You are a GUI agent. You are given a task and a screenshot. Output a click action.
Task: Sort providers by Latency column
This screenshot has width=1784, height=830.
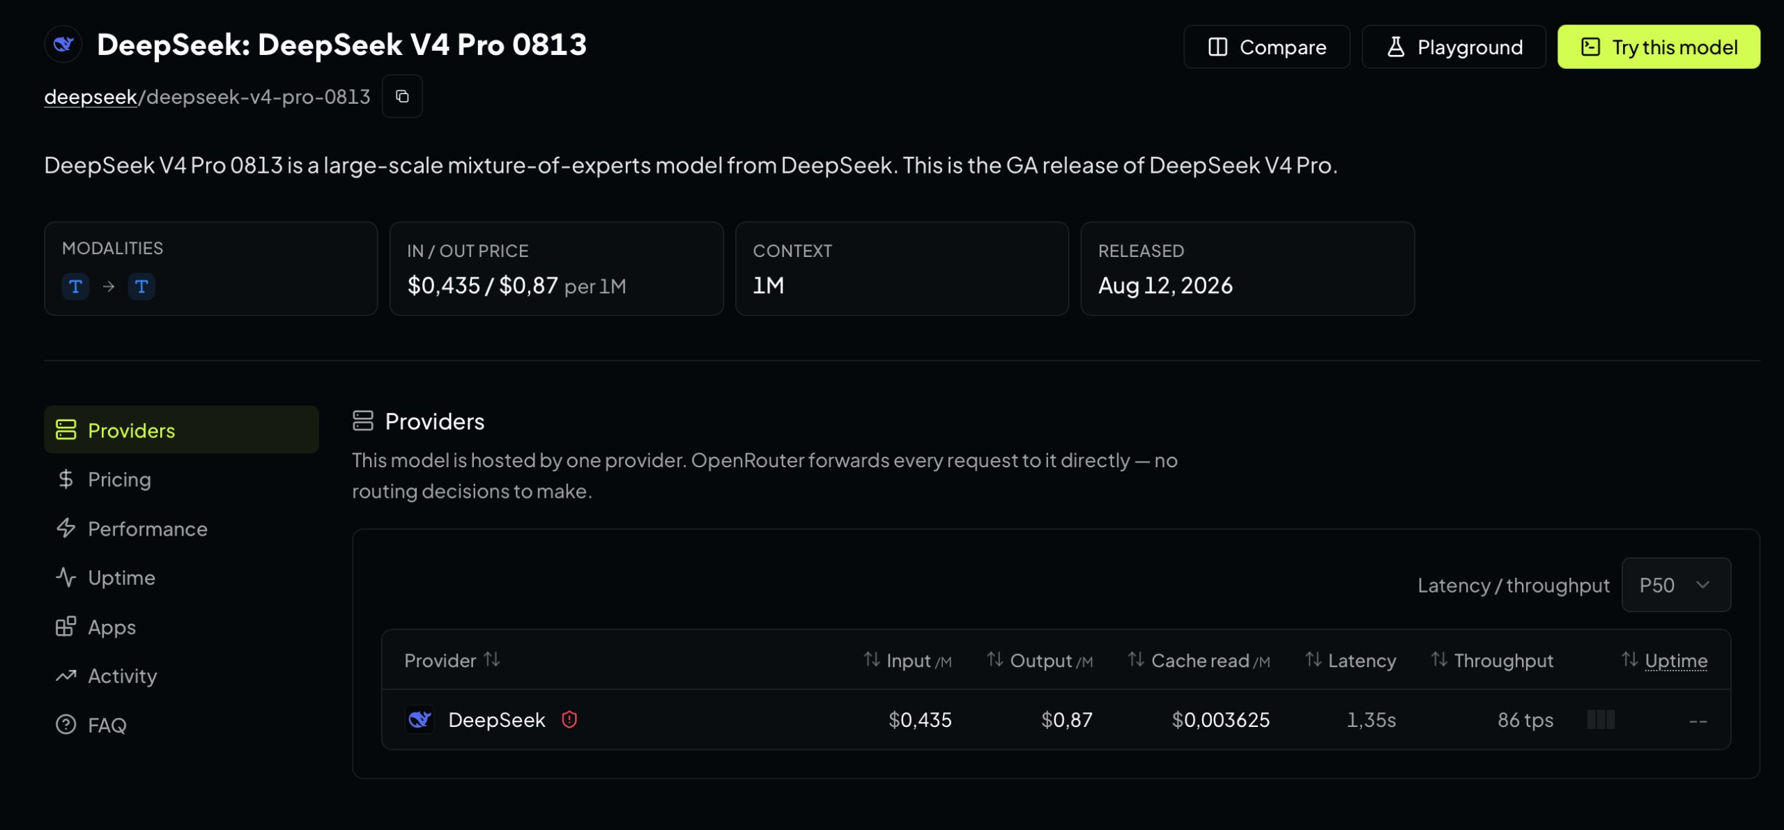pos(1351,660)
